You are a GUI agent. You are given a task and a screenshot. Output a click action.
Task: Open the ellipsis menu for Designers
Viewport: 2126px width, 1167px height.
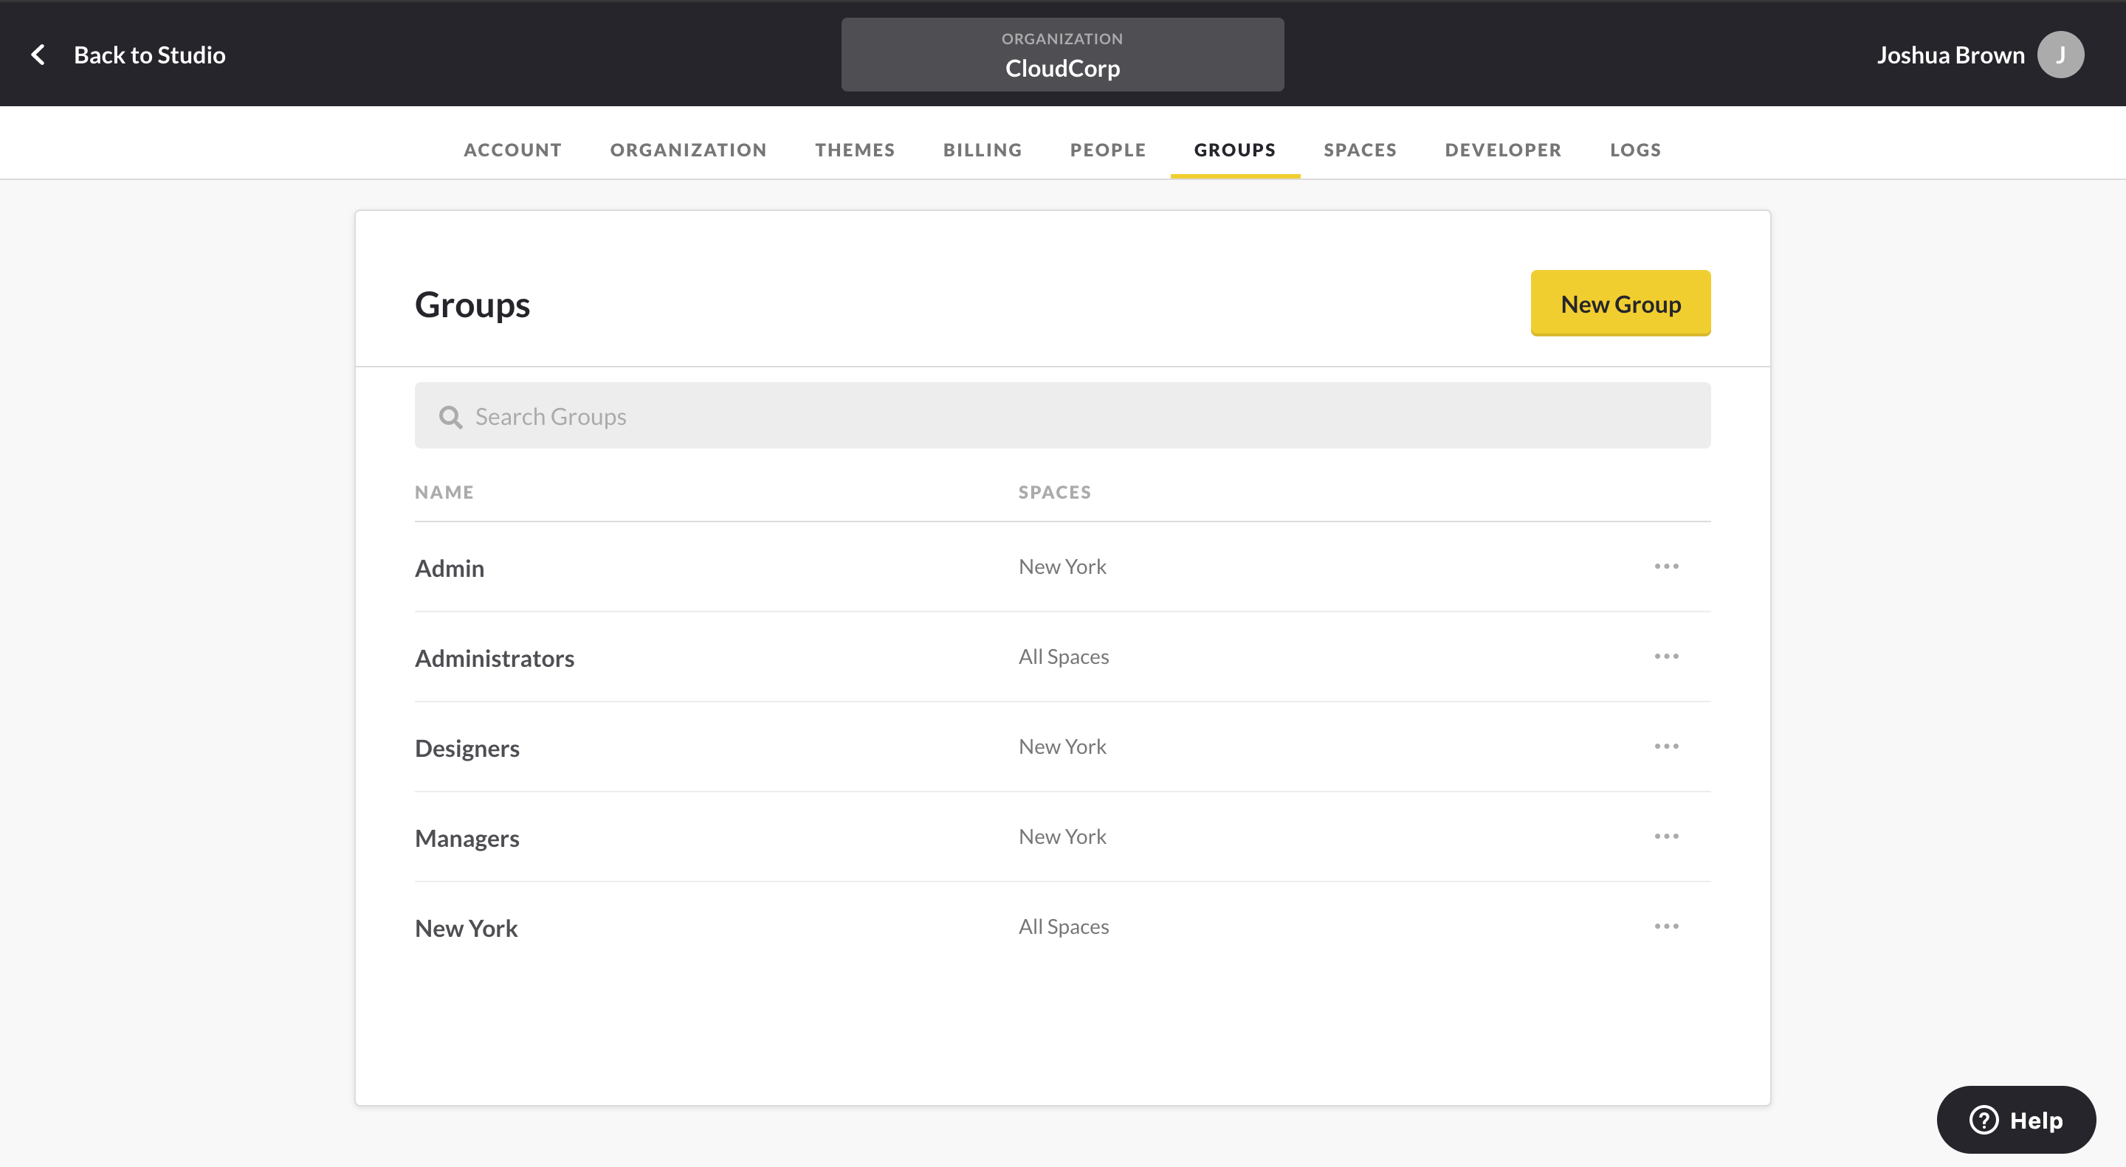tap(1667, 746)
